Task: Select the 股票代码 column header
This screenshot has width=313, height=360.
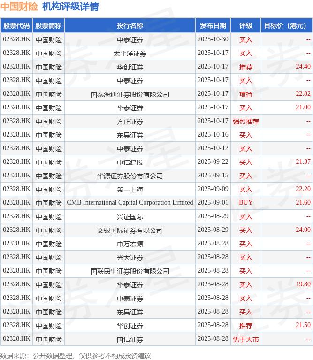Action: (x=16, y=26)
